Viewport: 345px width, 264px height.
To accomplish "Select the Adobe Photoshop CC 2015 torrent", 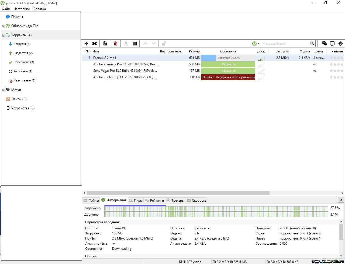I will pos(213,77).
